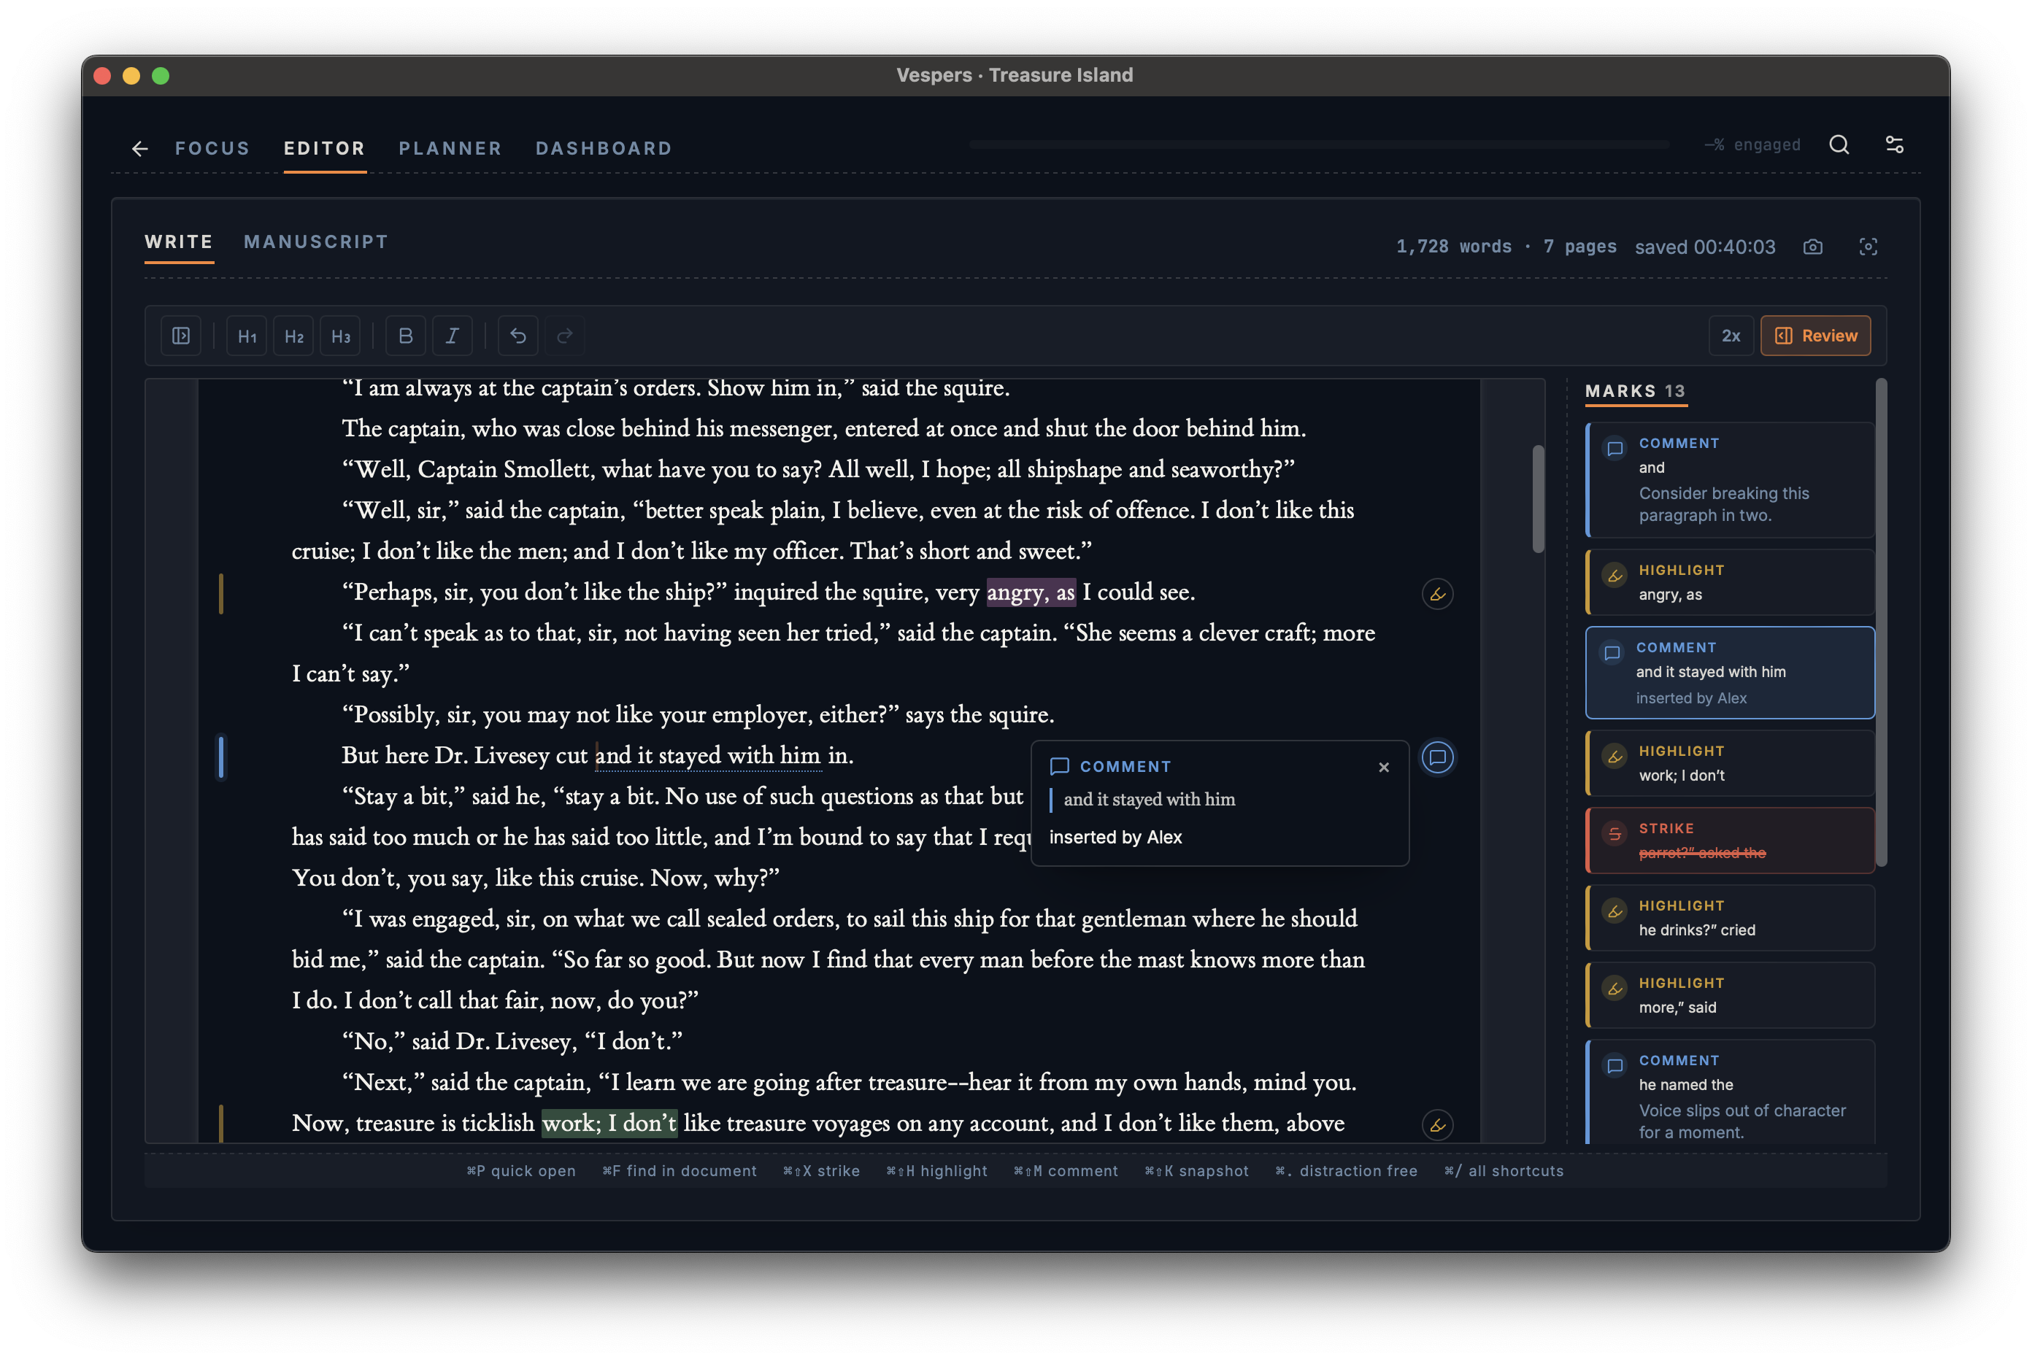Toggle bold formatting
Image resolution: width=2032 pixels, height=1360 pixels.
[x=405, y=336]
